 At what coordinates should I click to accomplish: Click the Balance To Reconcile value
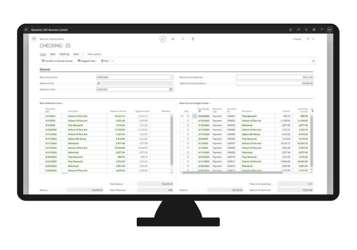click(x=295, y=190)
